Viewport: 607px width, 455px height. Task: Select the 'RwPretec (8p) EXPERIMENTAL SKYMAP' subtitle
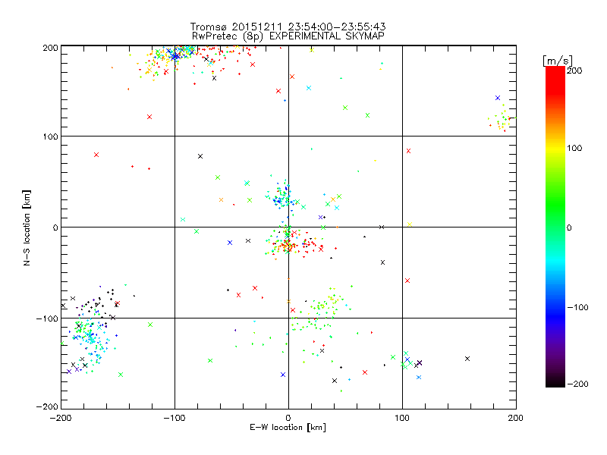(x=288, y=36)
